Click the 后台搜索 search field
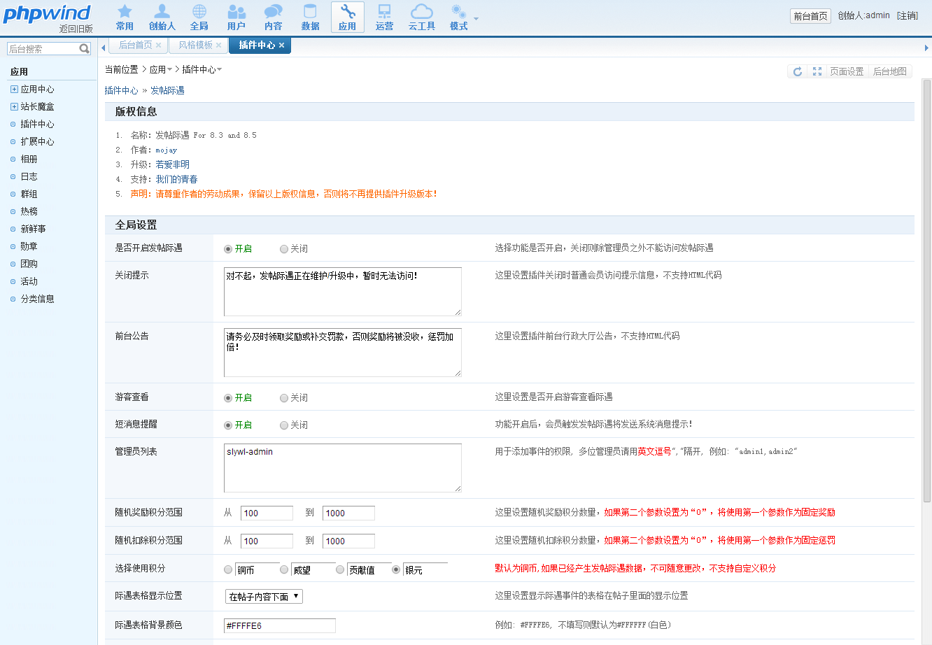932x645 pixels. click(43, 49)
